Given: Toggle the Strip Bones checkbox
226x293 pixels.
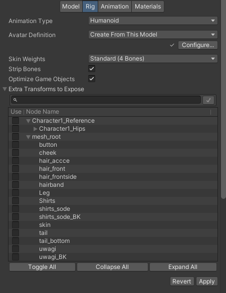Looking at the screenshot, I should 92,69.
